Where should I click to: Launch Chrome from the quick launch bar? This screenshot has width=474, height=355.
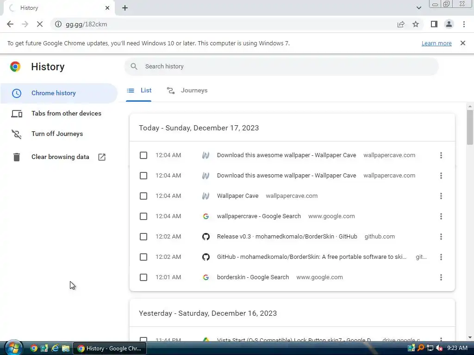click(x=33, y=349)
